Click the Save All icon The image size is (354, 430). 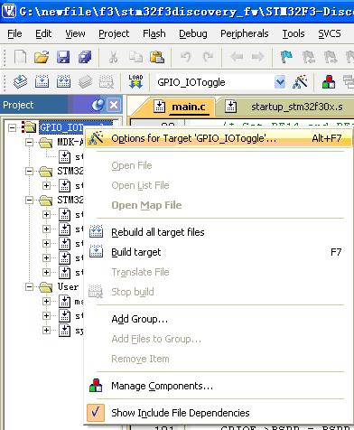pos(85,57)
